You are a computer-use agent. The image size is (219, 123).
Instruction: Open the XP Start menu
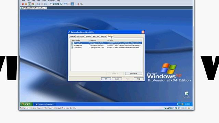[26, 104]
